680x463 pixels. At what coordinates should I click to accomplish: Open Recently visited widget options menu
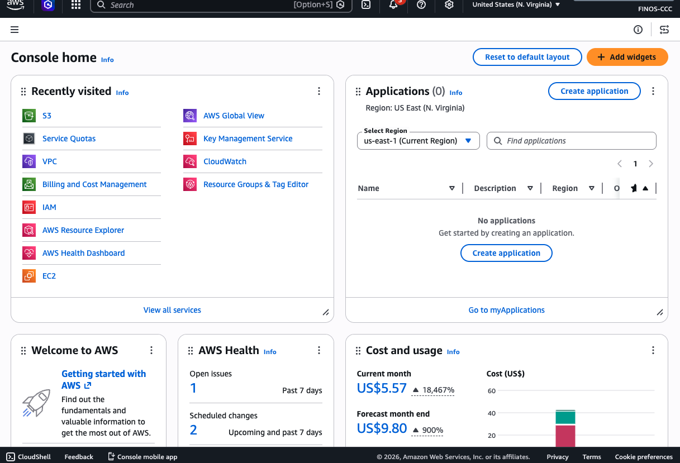319,91
